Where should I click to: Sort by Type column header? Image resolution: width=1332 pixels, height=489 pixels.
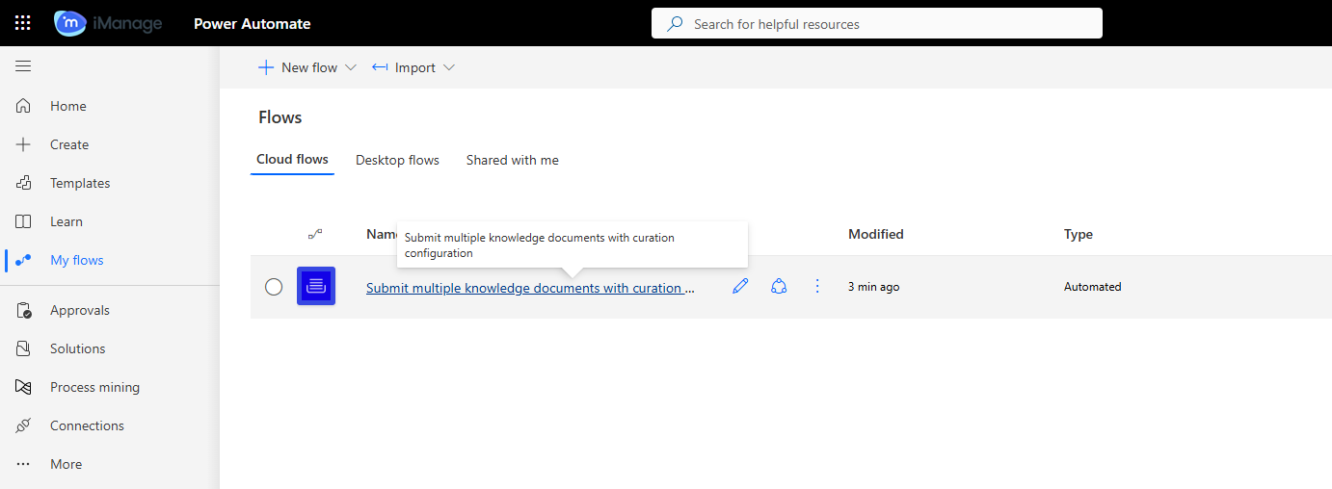1079,234
